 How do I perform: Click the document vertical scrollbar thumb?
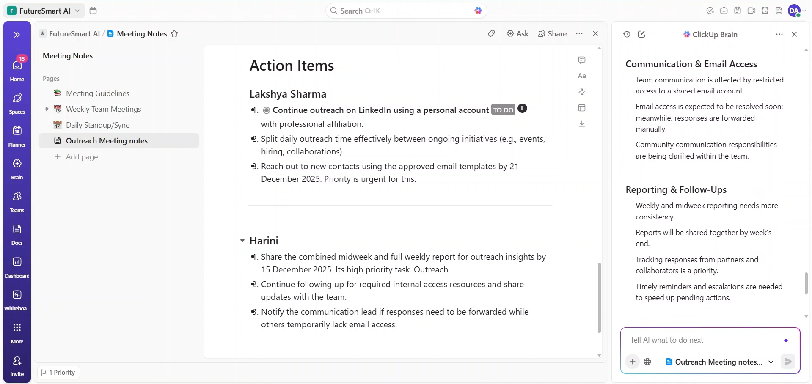coord(599,298)
